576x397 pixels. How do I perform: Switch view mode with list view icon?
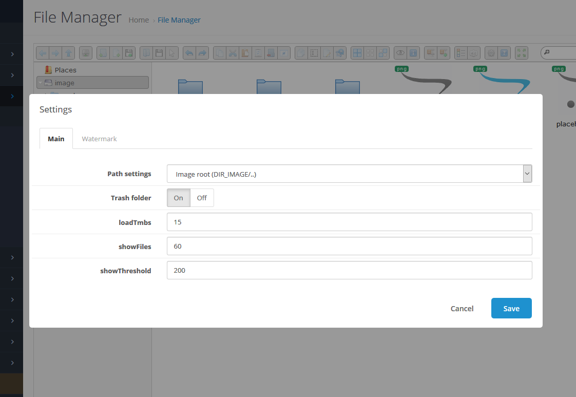tap(460, 53)
